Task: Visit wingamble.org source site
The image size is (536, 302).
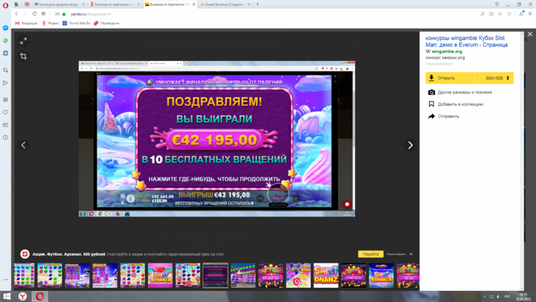Action: tap(447, 52)
